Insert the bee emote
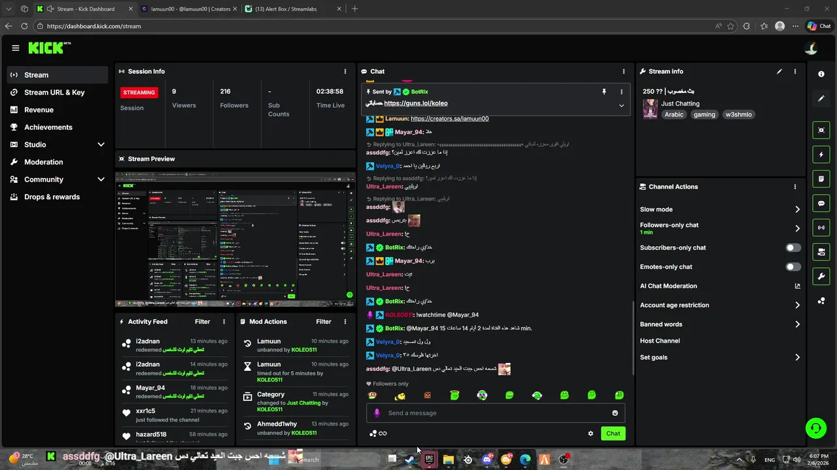Viewport: 837px width, 470px height. (400, 396)
